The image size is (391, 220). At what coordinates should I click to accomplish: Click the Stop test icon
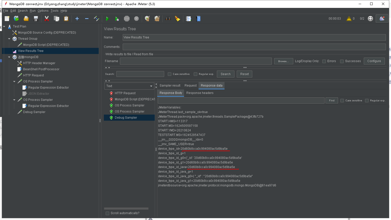click(x=127, y=19)
